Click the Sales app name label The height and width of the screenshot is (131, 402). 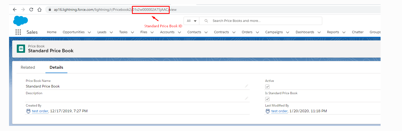32,32
